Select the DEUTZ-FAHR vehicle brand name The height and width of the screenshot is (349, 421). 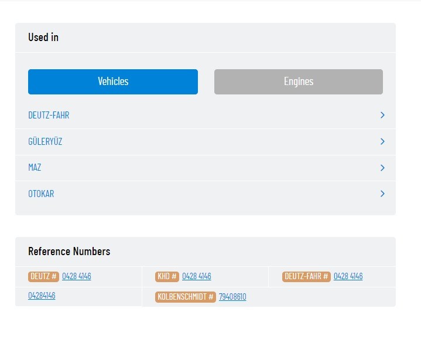point(49,116)
